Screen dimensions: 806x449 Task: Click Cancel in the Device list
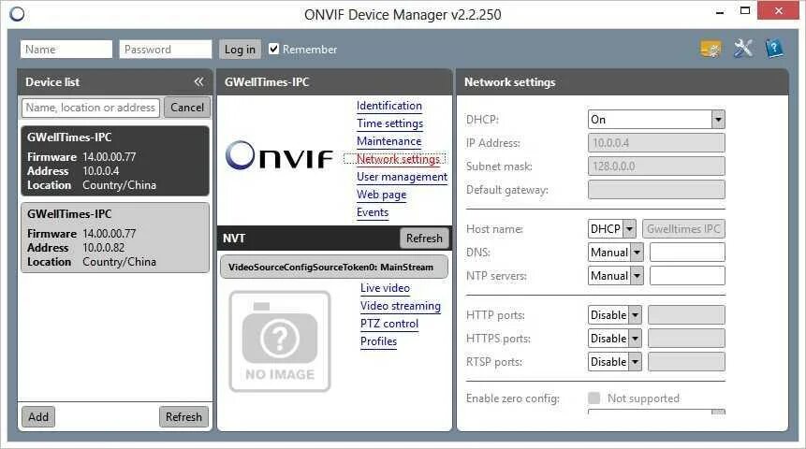pyautogui.click(x=187, y=108)
